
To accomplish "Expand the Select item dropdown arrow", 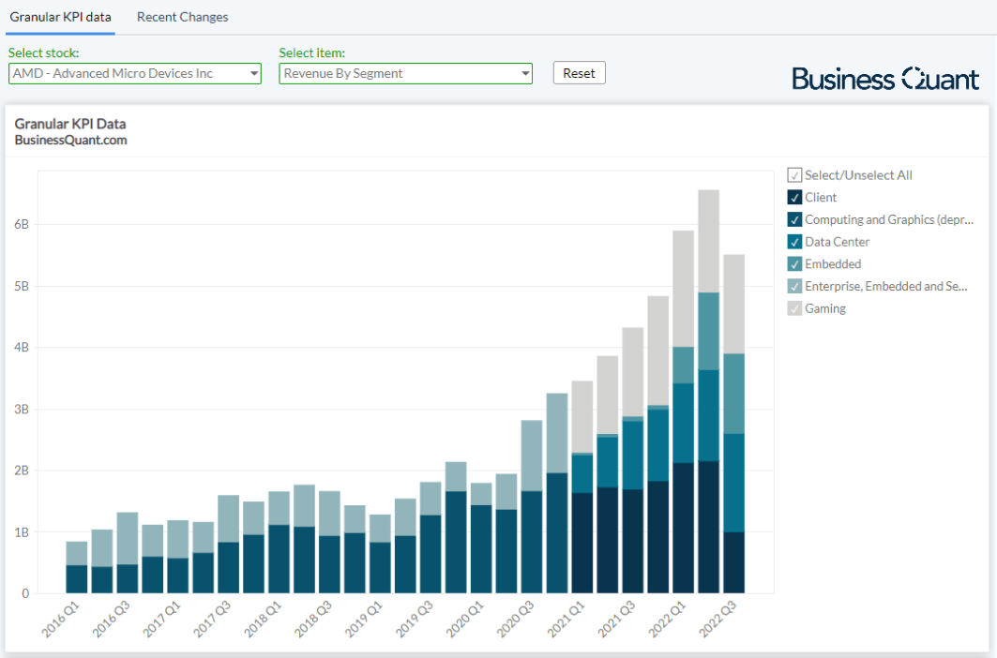I will [524, 74].
